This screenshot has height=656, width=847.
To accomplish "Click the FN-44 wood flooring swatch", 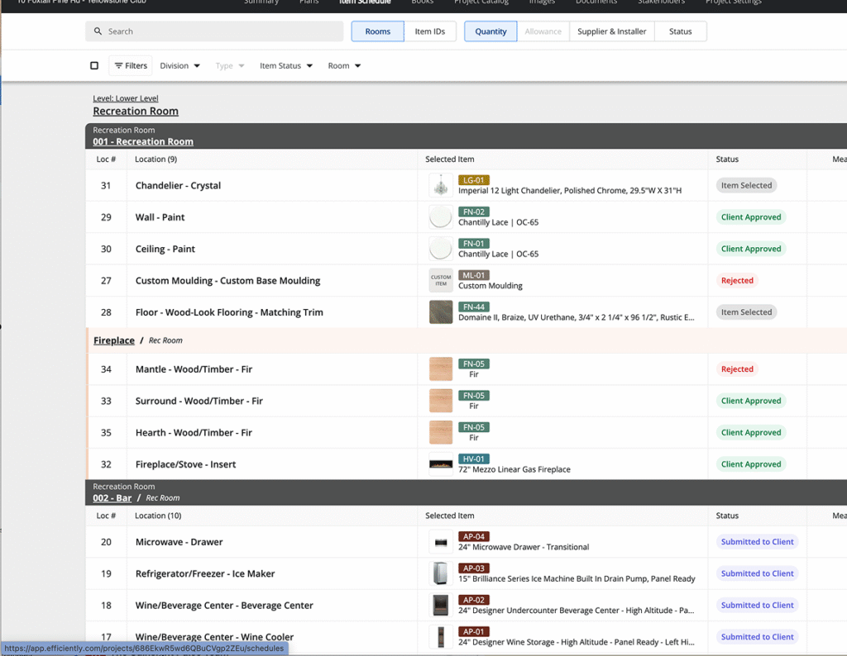I will point(441,312).
